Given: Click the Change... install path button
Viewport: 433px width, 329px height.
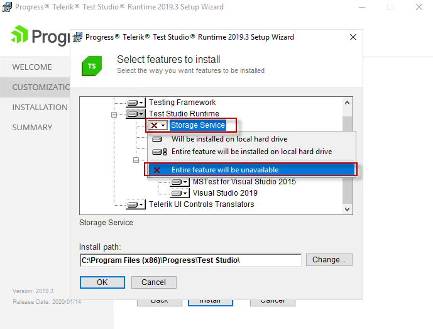Looking at the screenshot, I should coord(329,260).
